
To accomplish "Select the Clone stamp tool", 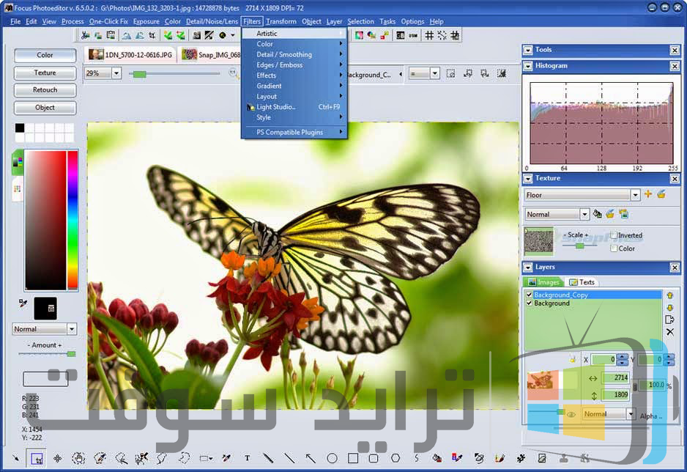I will (x=563, y=458).
